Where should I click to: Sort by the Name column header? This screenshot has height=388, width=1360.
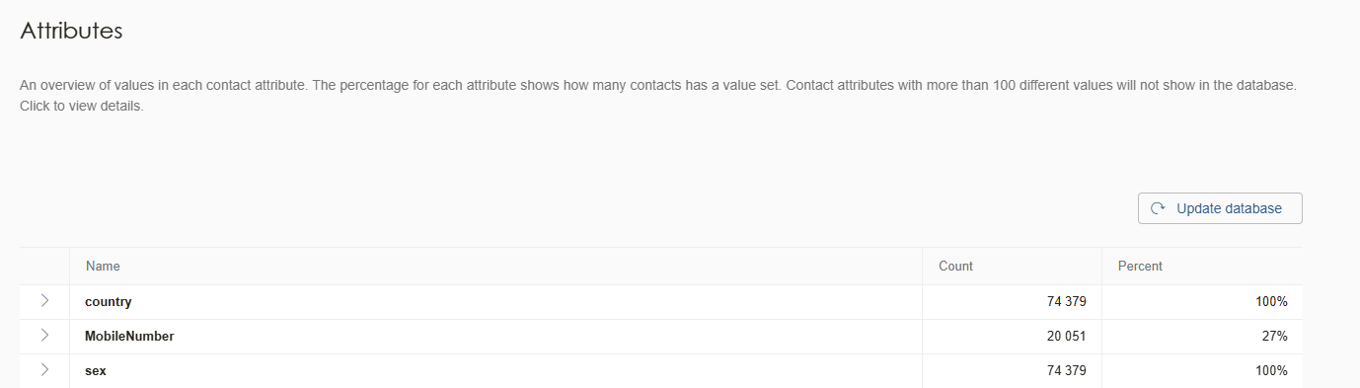tap(103, 267)
